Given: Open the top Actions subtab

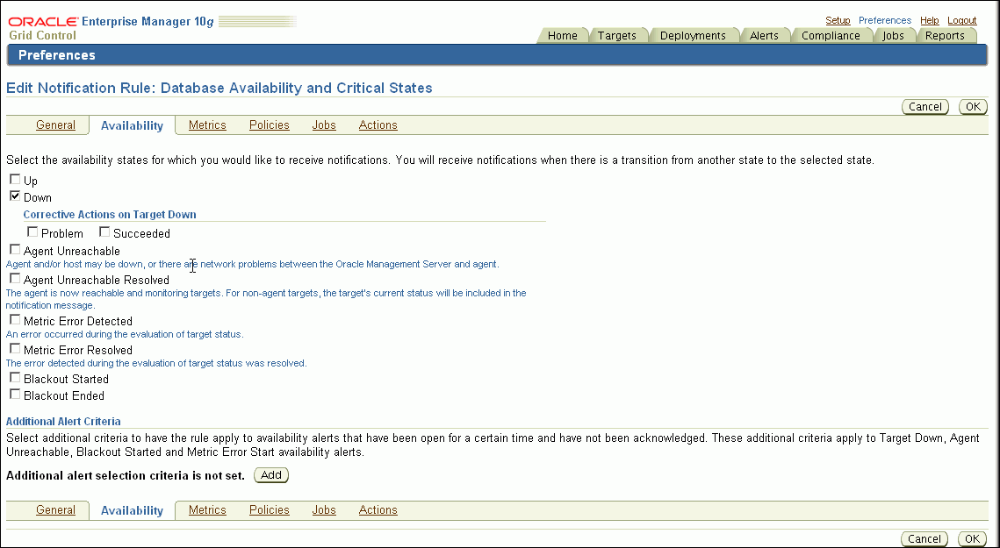Looking at the screenshot, I should pos(378,125).
